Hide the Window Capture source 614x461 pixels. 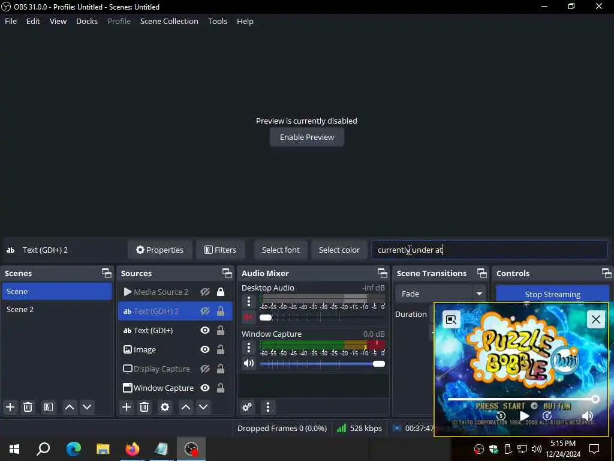[205, 388]
